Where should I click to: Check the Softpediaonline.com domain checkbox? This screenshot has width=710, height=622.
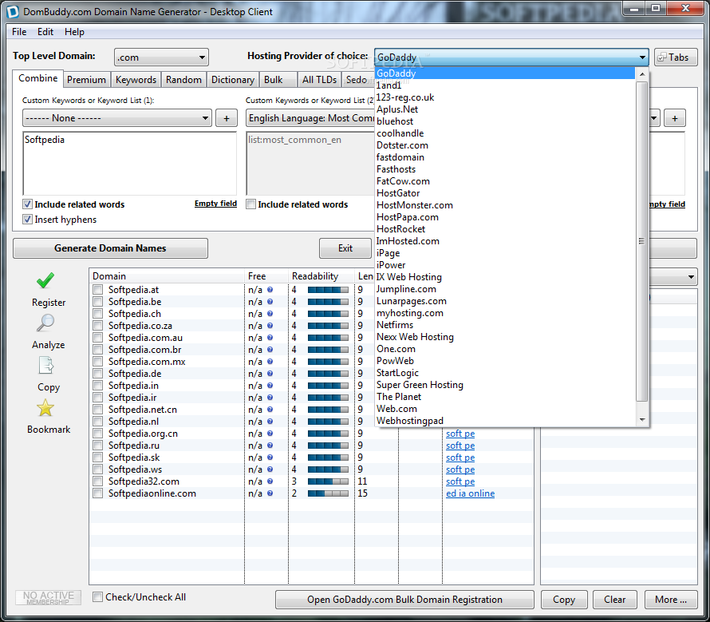98,493
